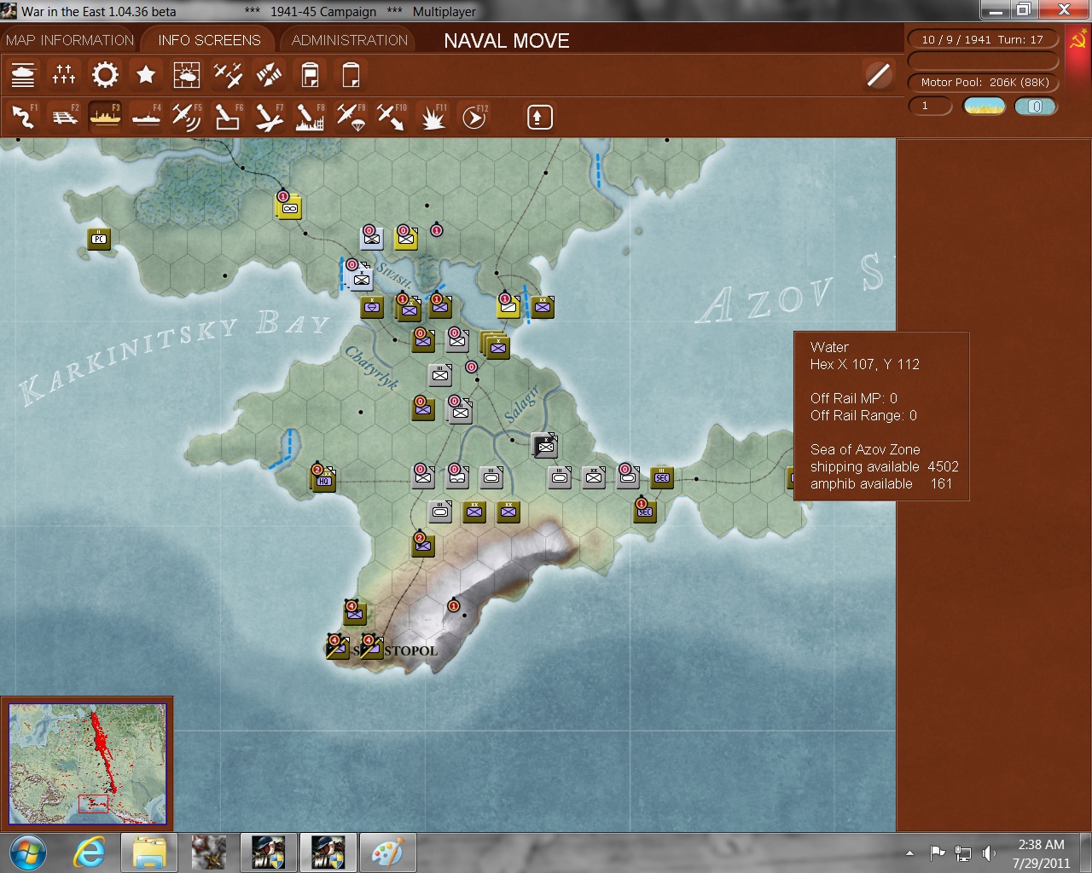Click the up-arrow box button
1092x873 pixels.
[539, 117]
